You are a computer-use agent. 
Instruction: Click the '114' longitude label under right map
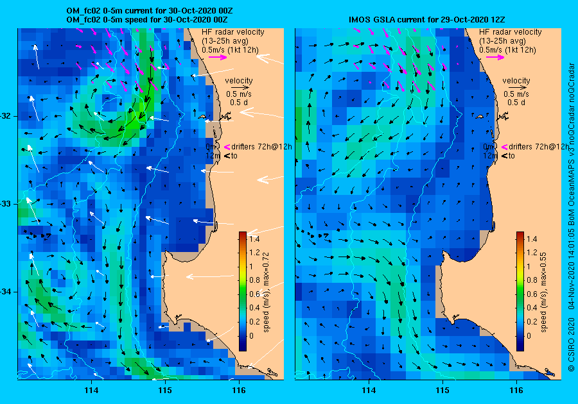pos(369,391)
